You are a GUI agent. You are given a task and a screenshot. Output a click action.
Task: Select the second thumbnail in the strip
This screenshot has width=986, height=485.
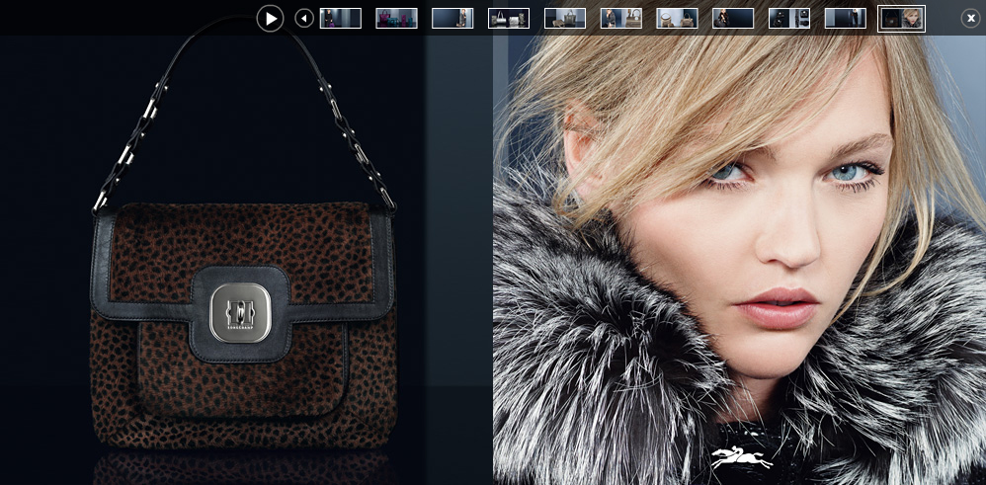pyautogui.click(x=396, y=18)
